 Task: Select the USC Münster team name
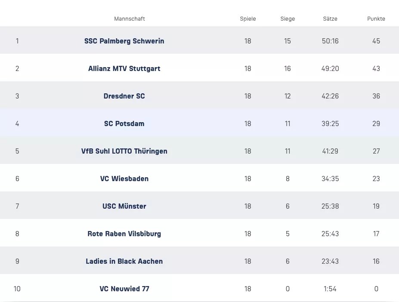click(x=124, y=206)
